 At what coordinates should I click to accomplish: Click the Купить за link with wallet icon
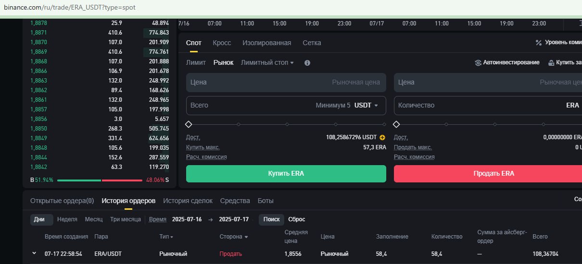pyautogui.click(x=565, y=63)
